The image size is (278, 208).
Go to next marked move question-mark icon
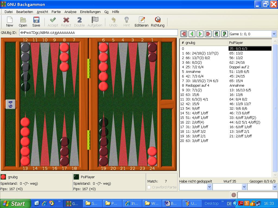[225, 34]
